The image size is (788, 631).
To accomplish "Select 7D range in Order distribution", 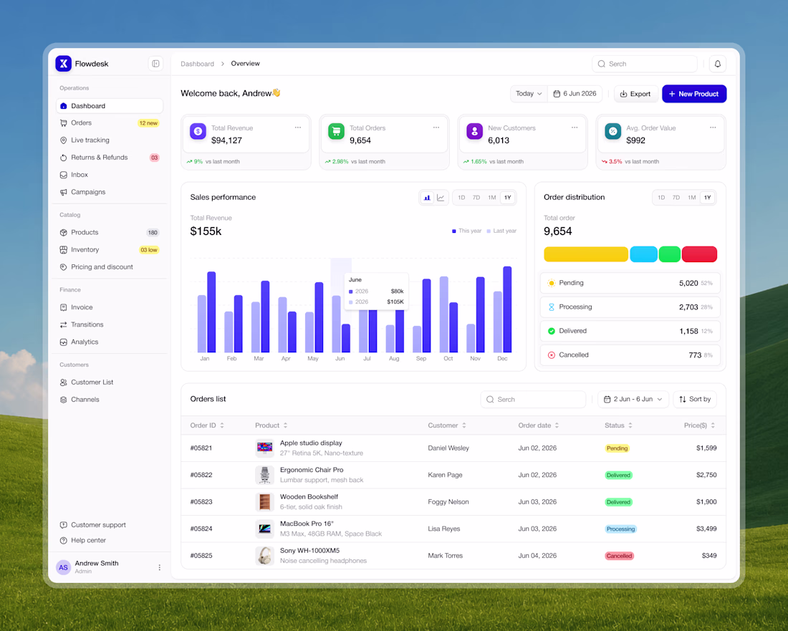I will [x=676, y=198].
